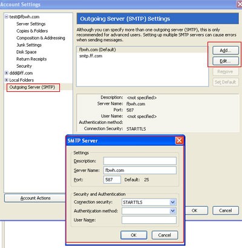Select Server Settings in the account tree
This screenshot has height=248, width=242.
pyautogui.click(x=31, y=24)
